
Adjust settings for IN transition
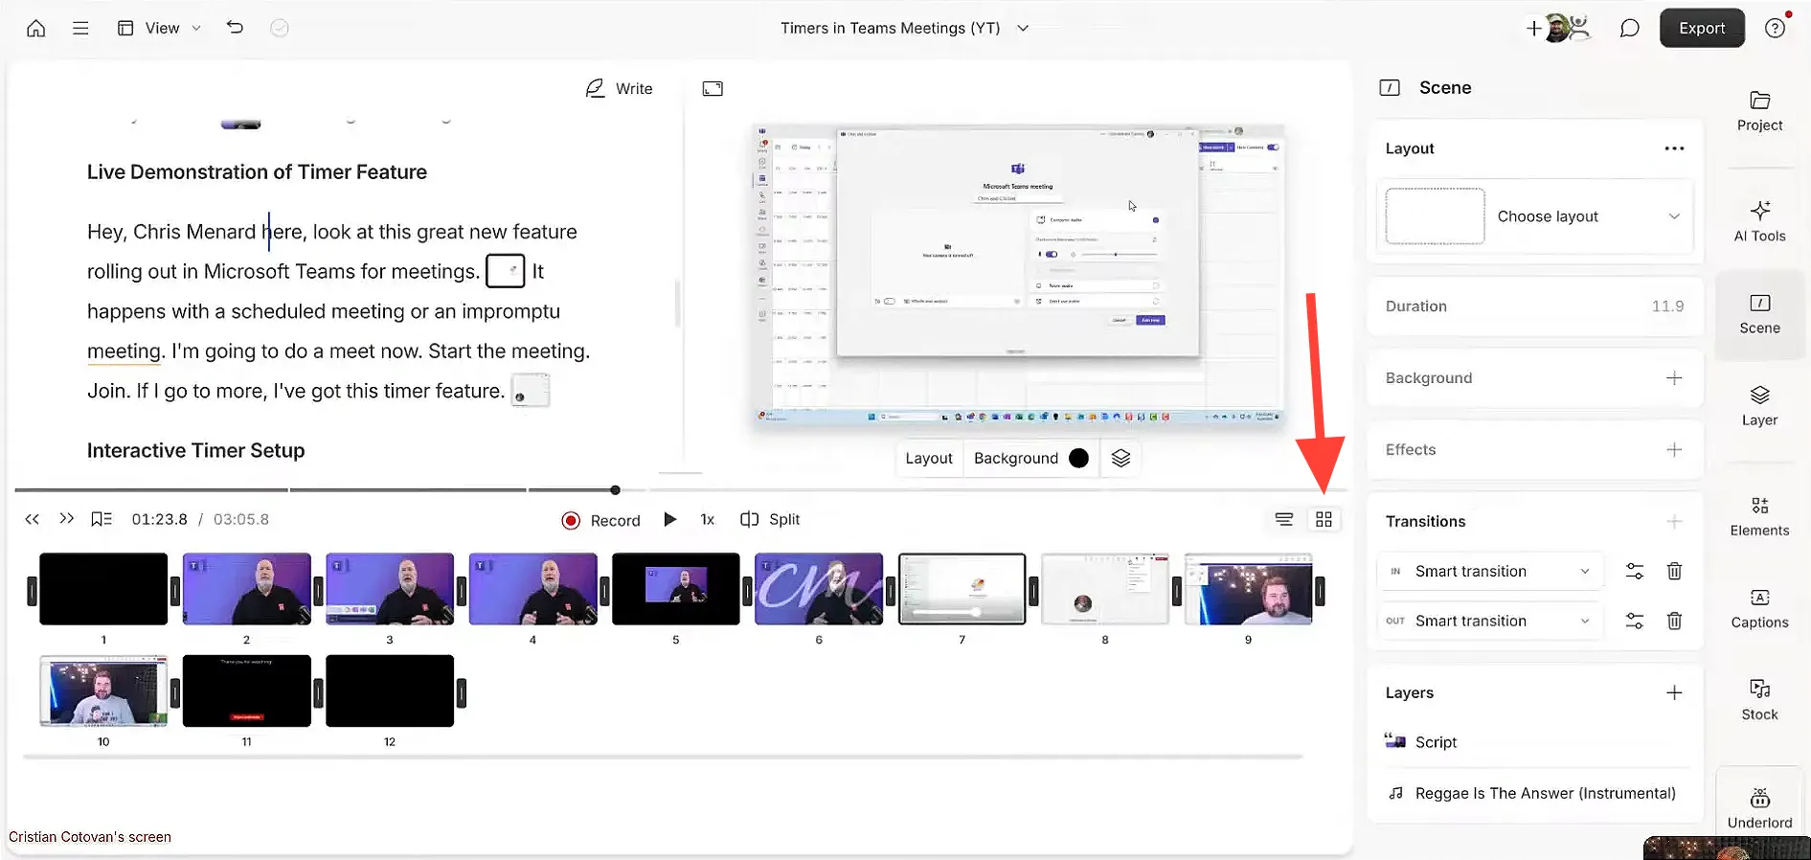[x=1634, y=572]
